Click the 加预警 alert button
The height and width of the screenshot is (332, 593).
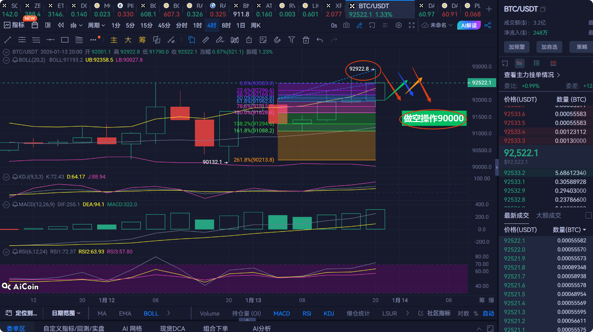517,47
